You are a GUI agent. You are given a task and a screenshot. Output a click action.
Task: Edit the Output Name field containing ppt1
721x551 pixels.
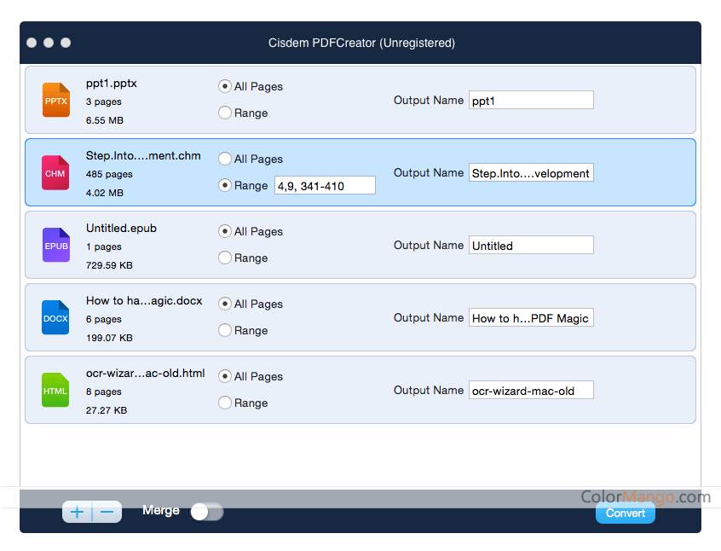(x=531, y=101)
